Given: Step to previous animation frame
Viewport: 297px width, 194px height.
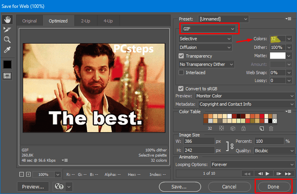Looking at the screenshot, I should (x=260, y=173).
